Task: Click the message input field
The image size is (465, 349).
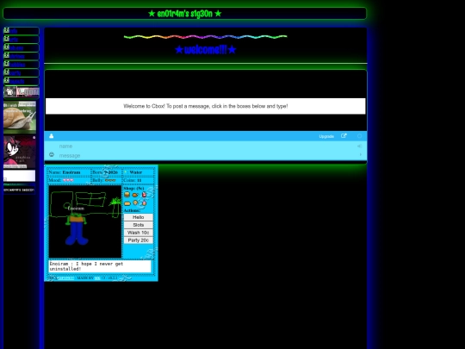Action: coord(206,155)
